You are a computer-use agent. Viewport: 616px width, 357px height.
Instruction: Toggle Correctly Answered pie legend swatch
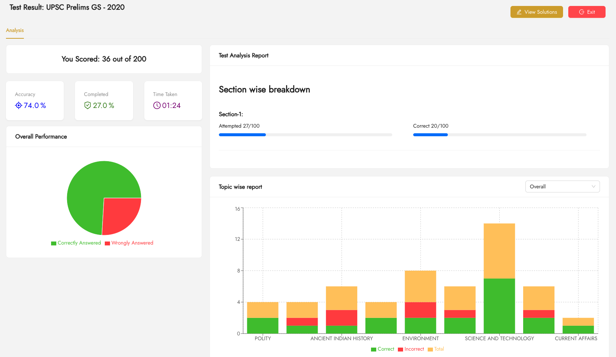point(54,243)
